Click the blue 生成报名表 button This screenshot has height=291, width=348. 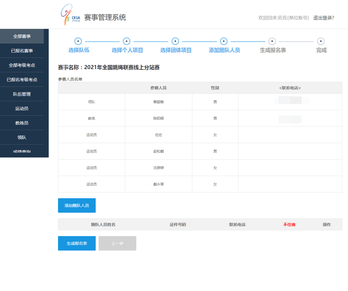coord(77,243)
